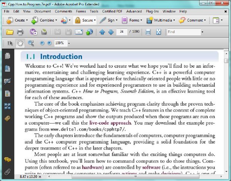This screenshot has width=231, height=181.
Task: Expand the Sign dropdown arrow
Action: tap(117, 20)
